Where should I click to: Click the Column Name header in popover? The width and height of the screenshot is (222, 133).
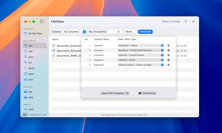pyautogui.click(x=102, y=39)
